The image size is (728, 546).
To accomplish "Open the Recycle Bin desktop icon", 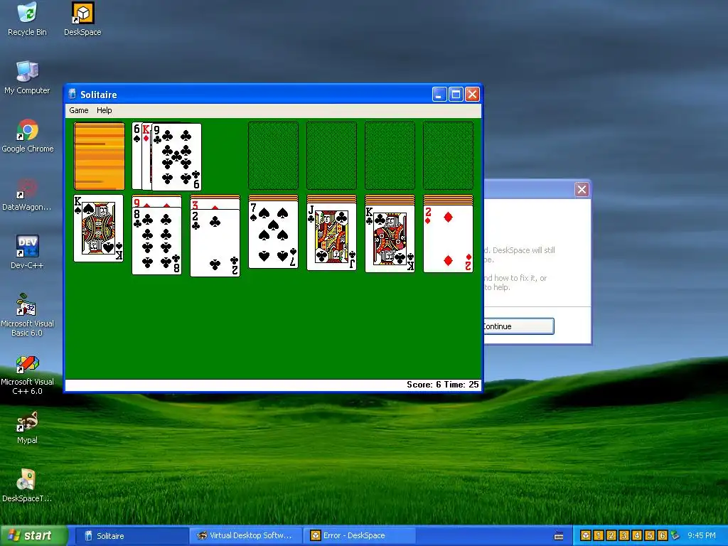I will click(x=28, y=19).
